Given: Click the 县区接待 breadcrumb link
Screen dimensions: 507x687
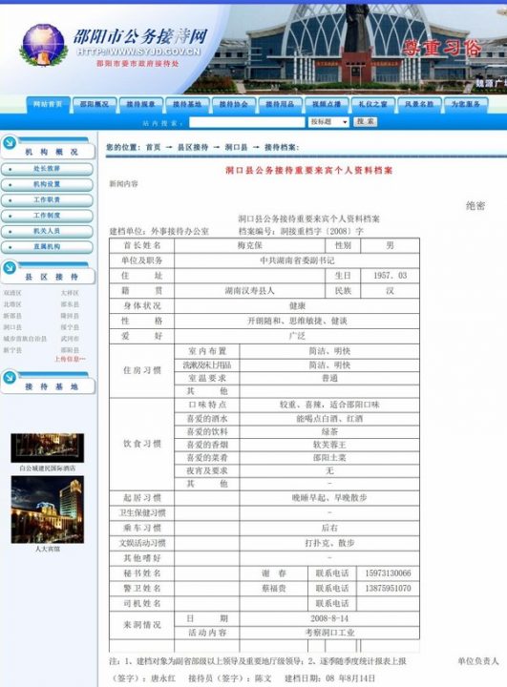Looking at the screenshot, I should [x=193, y=147].
